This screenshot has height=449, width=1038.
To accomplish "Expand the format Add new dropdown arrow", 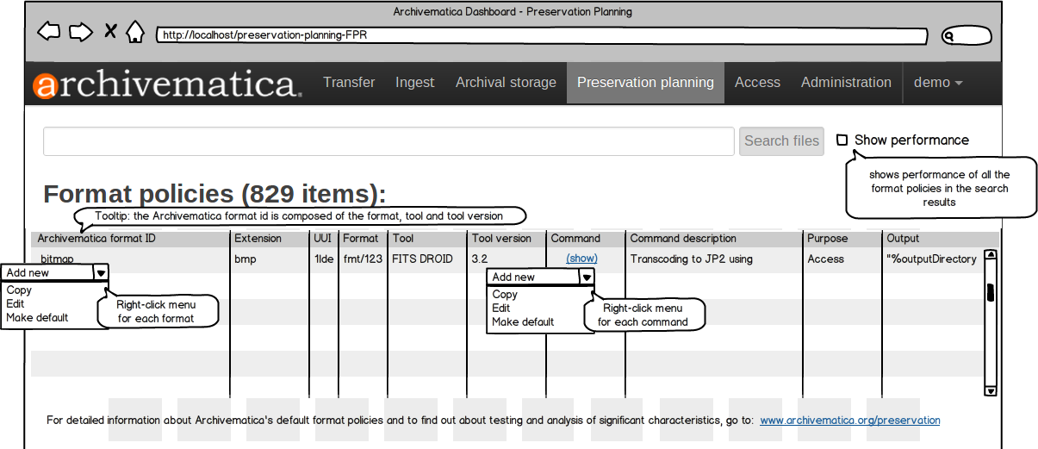I will [101, 273].
